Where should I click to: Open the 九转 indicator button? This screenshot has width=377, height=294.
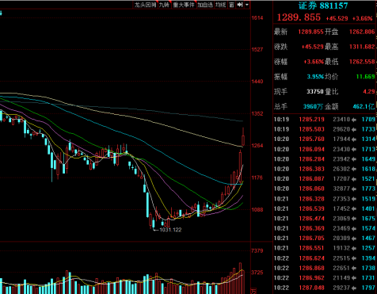click(x=164, y=5)
